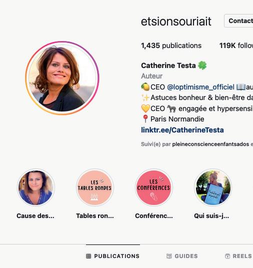Click the Contact button
This screenshot has height=268, width=253.
tap(239, 21)
